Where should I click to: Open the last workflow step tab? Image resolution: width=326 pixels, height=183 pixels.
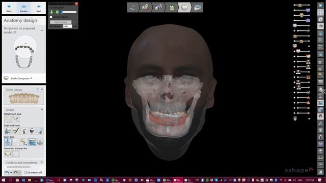point(197,8)
